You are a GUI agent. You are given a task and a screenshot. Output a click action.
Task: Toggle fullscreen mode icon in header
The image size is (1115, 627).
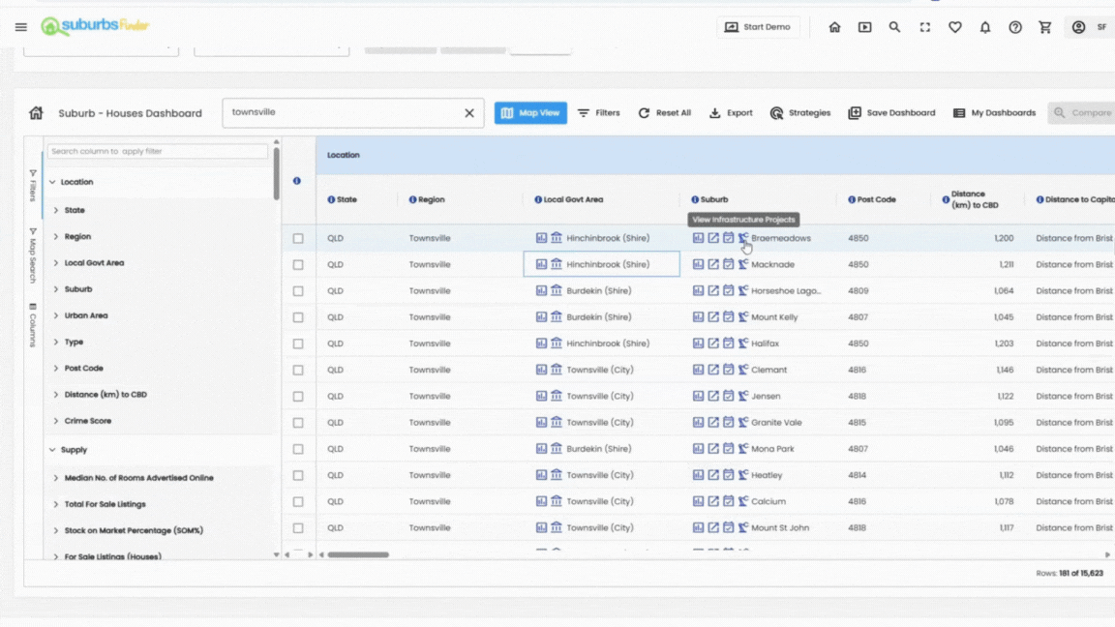[925, 27]
